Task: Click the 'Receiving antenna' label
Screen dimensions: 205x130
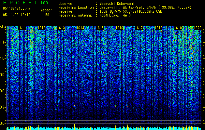Action: tap(75, 15)
